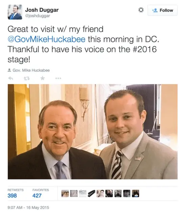Click the document-image avatar thumbnail

point(83,193)
